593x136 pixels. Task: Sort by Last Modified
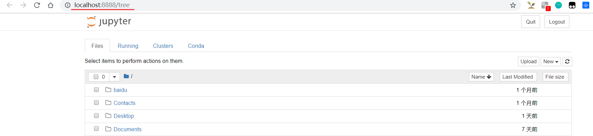(x=517, y=77)
